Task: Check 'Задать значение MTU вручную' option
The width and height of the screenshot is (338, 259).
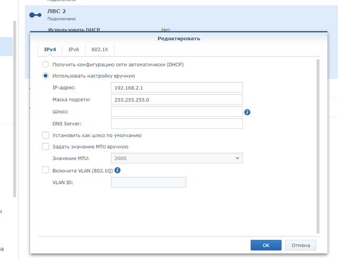Action: 45,146
